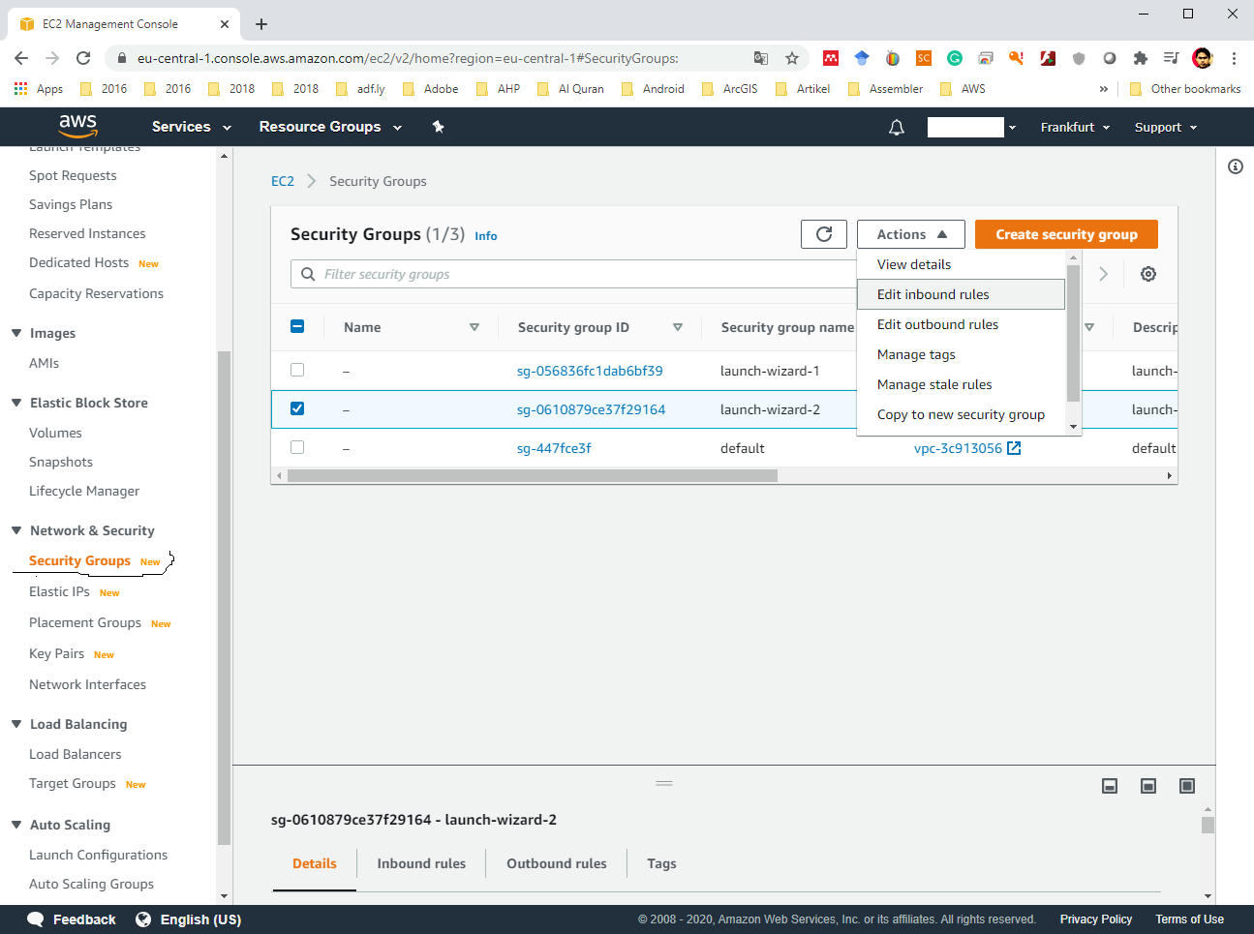This screenshot has width=1254, height=934.
Task: Open the Chrome extensions puzzle icon
Action: 1141,58
